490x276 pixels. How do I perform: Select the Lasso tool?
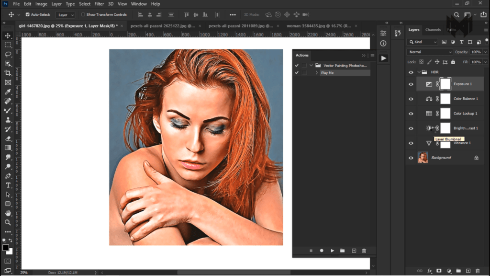pos(8,55)
